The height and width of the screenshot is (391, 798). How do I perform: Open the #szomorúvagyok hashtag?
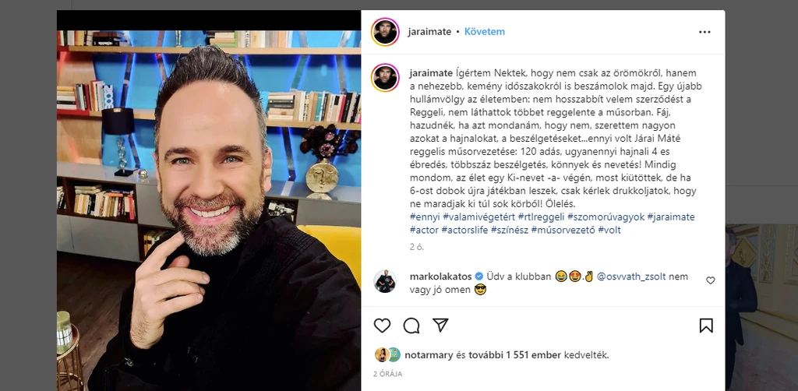(x=606, y=217)
